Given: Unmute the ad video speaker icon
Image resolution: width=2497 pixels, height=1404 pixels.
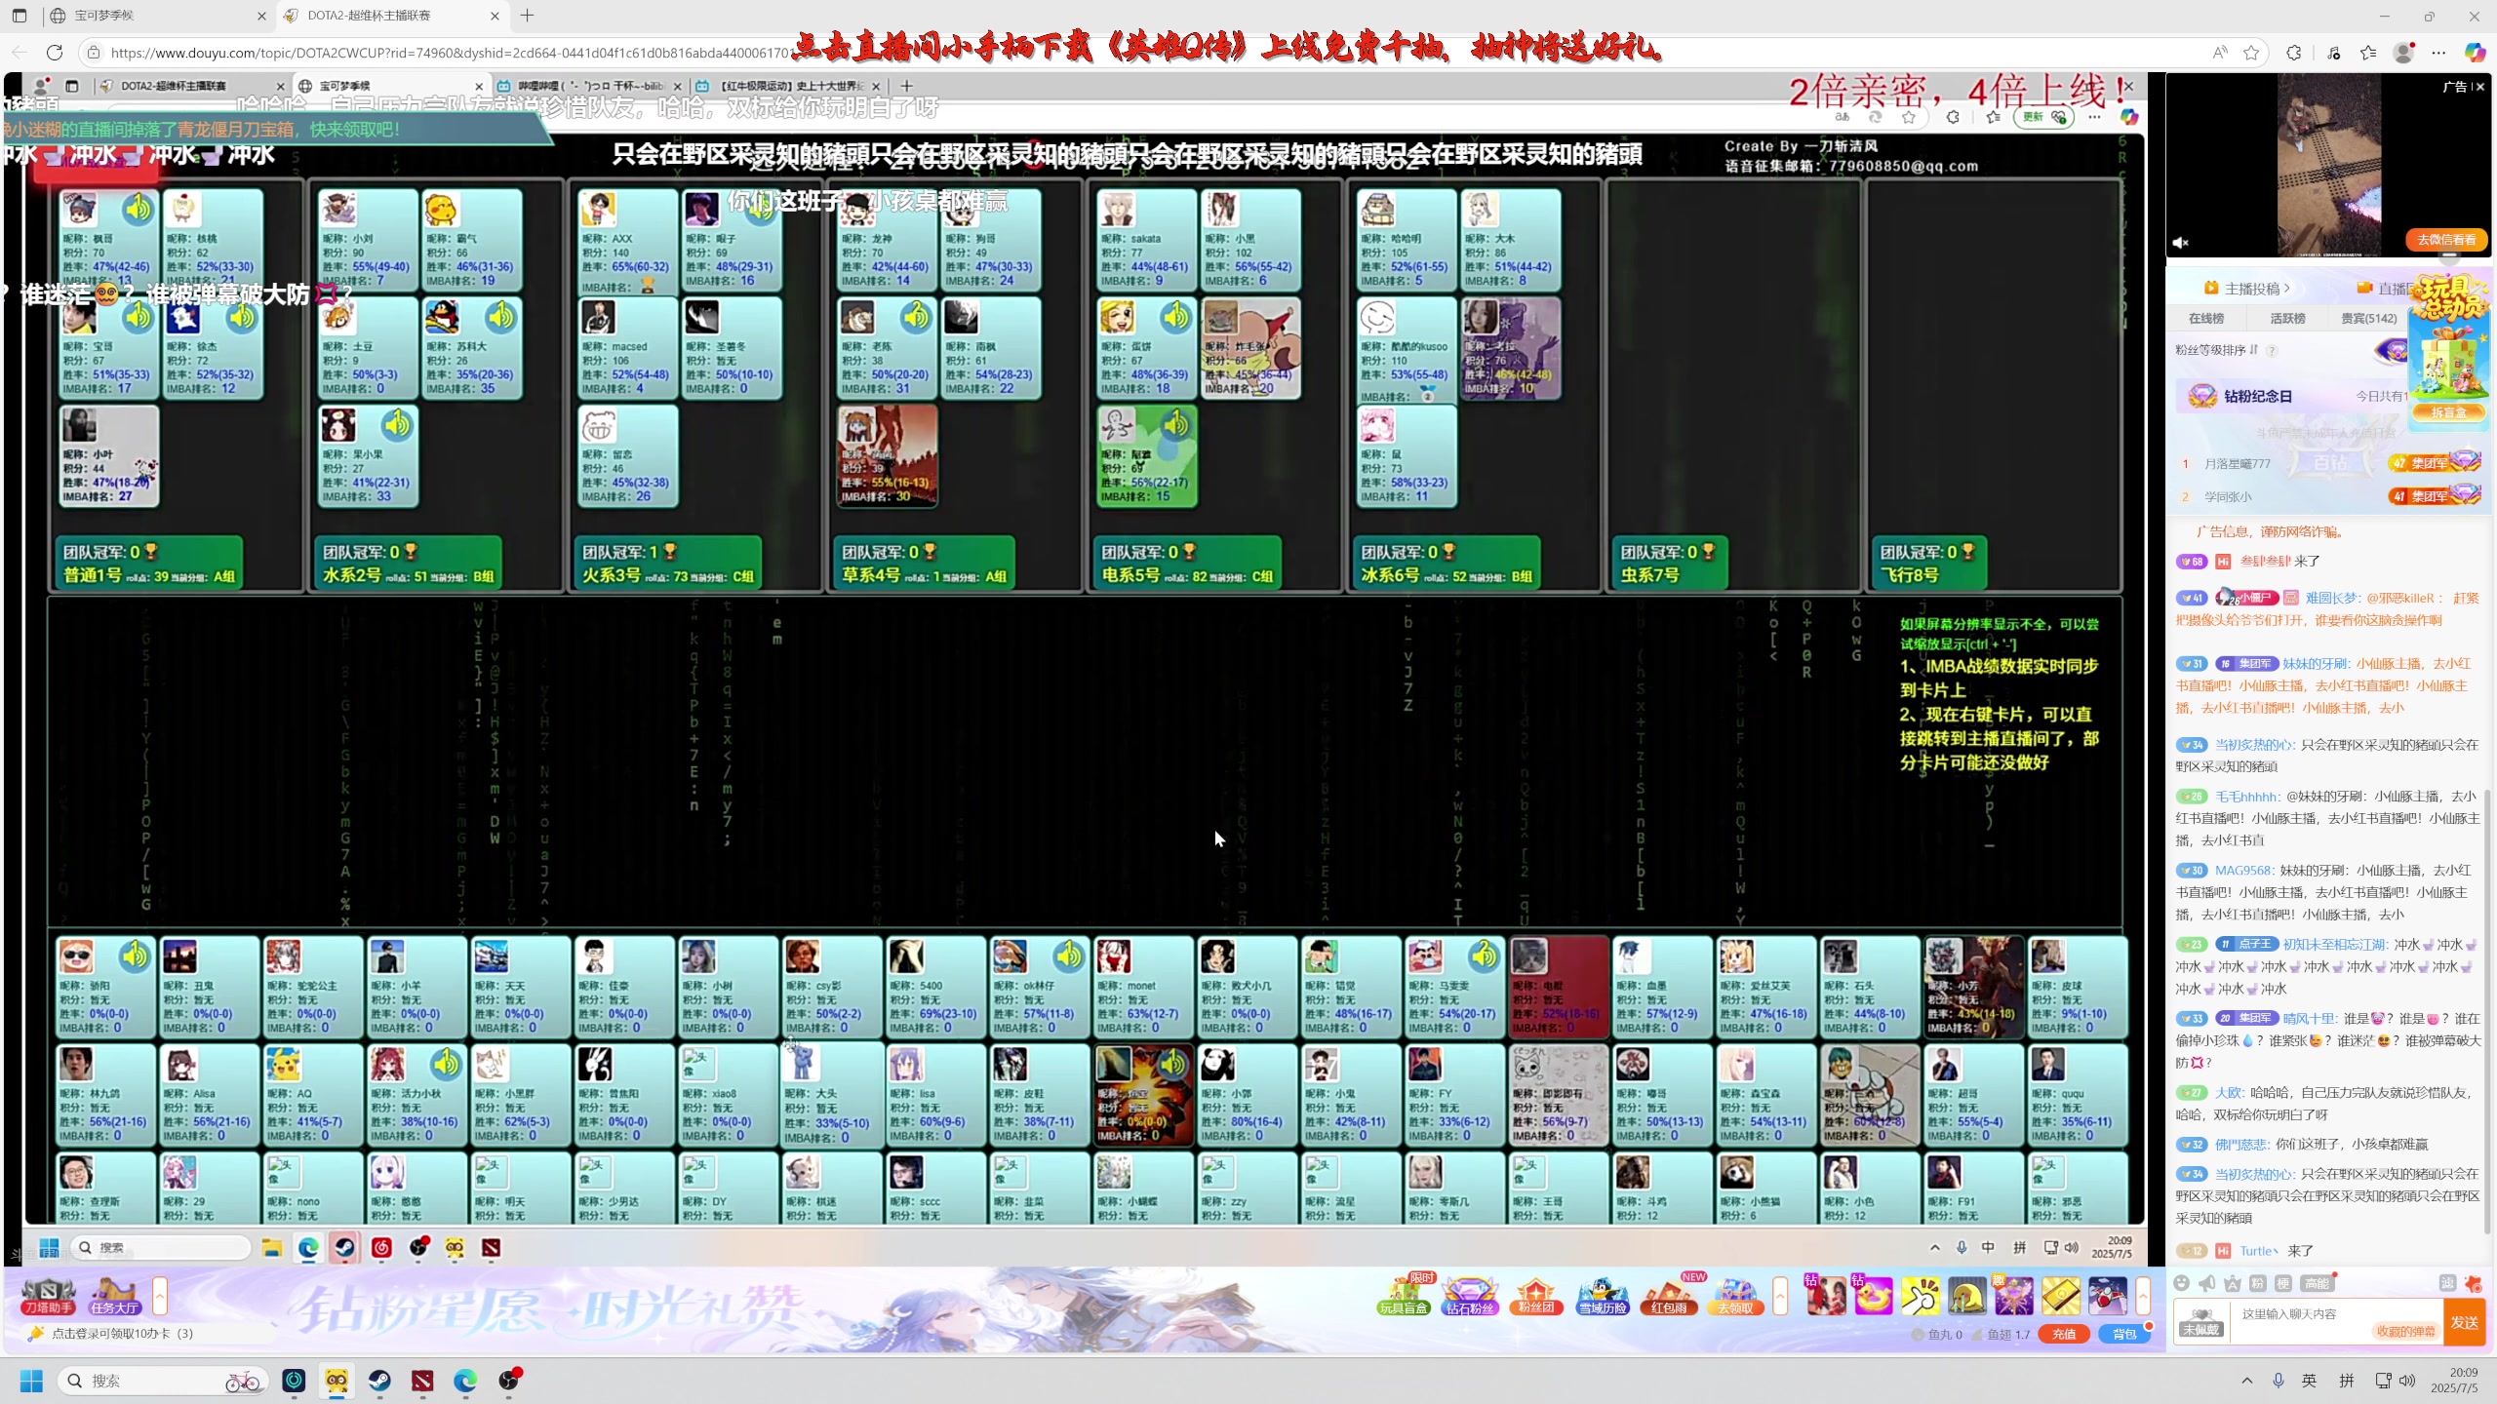Looking at the screenshot, I should pos(2181,243).
